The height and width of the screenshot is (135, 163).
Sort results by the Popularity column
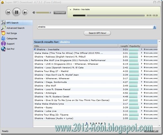pos(134,46)
